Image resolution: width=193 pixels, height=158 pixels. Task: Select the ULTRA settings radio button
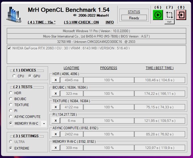[x=11, y=142]
